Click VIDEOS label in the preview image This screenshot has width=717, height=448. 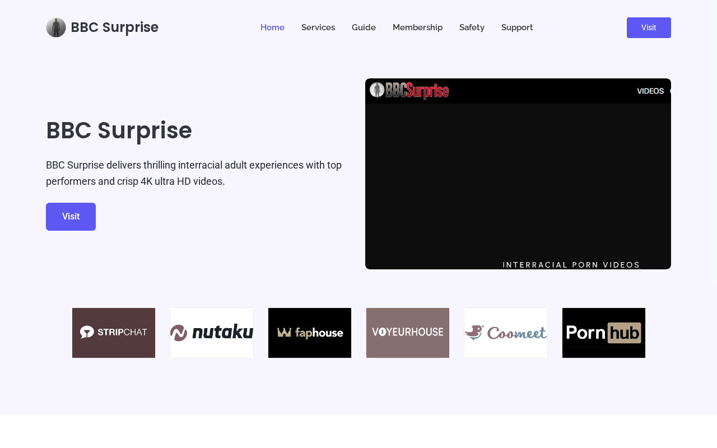tap(650, 91)
